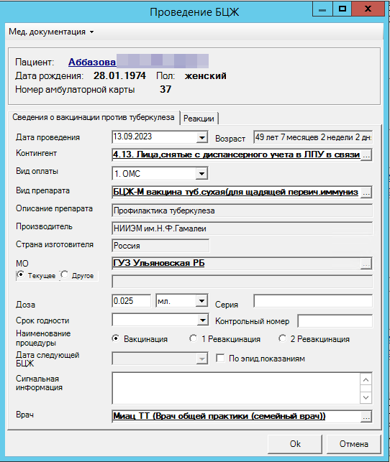
Task: Select the Другое radio button for МО
Action: pos(64,275)
